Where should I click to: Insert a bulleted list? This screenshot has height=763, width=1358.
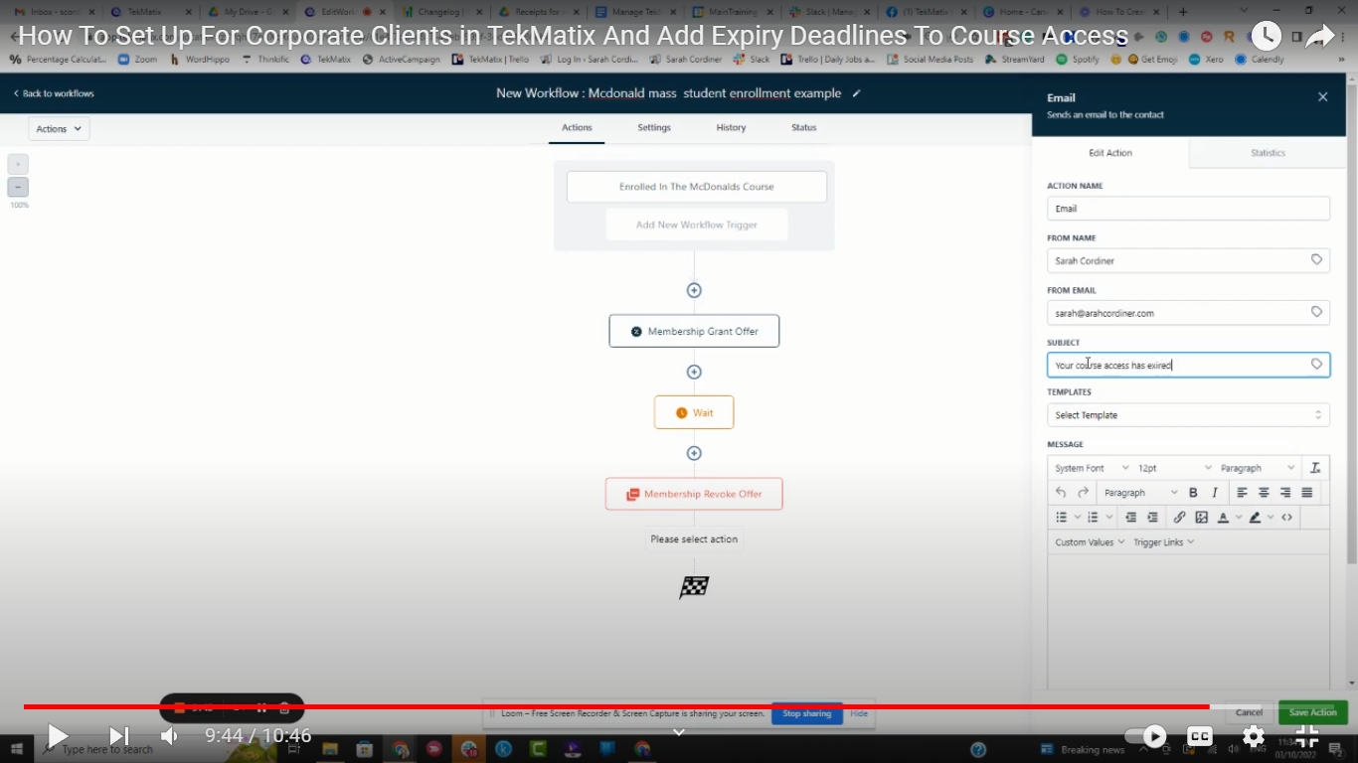pyautogui.click(x=1061, y=518)
